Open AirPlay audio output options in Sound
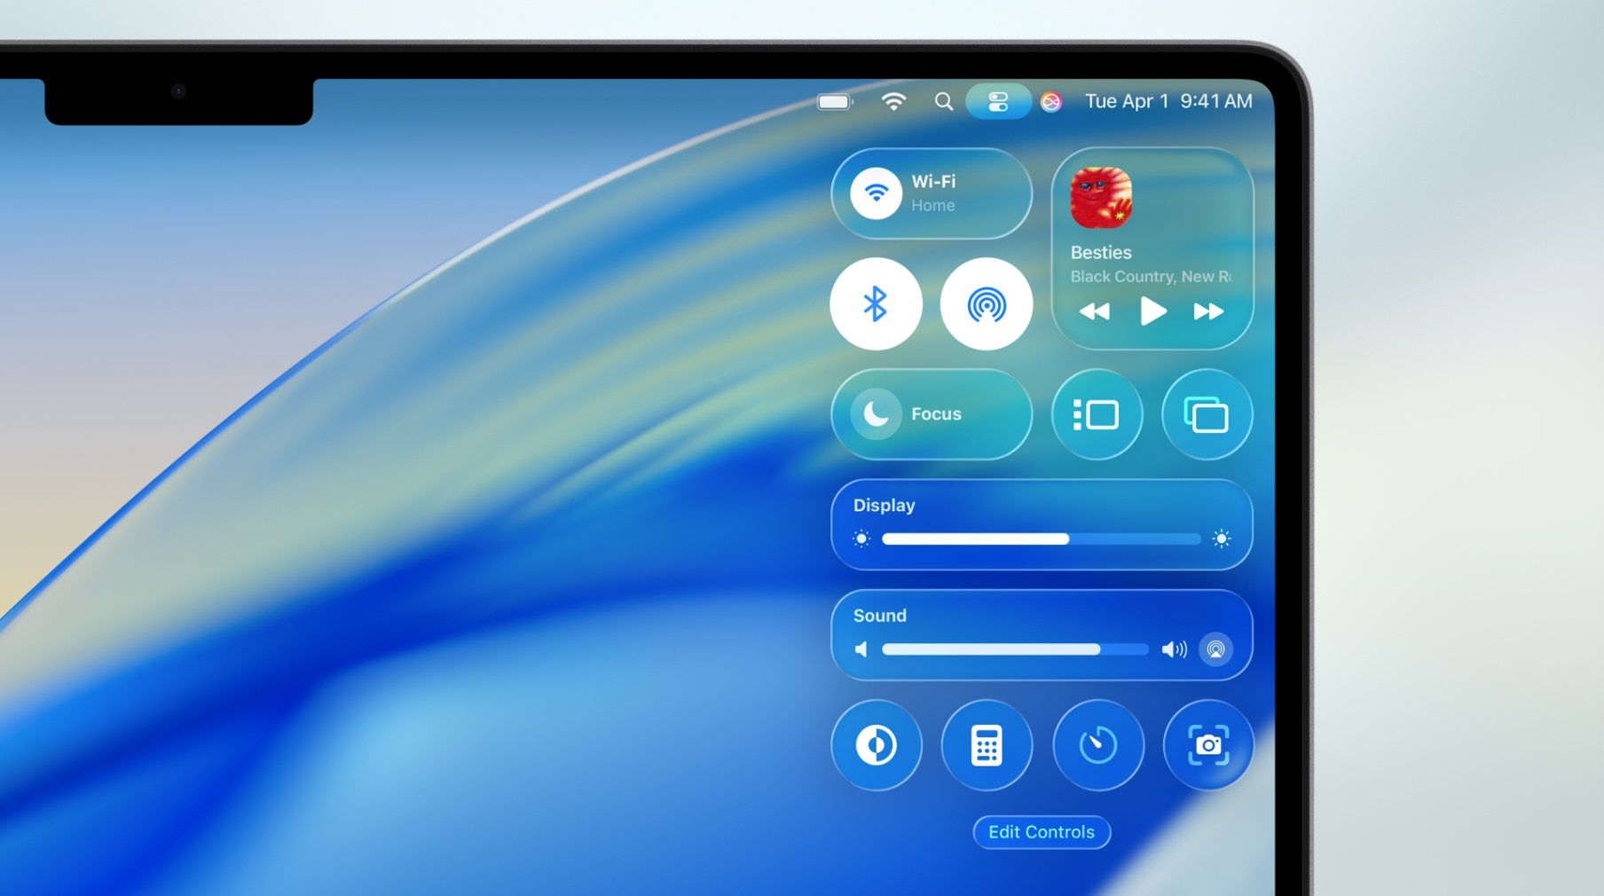Screen dimensions: 1604x896 coord(1215,649)
